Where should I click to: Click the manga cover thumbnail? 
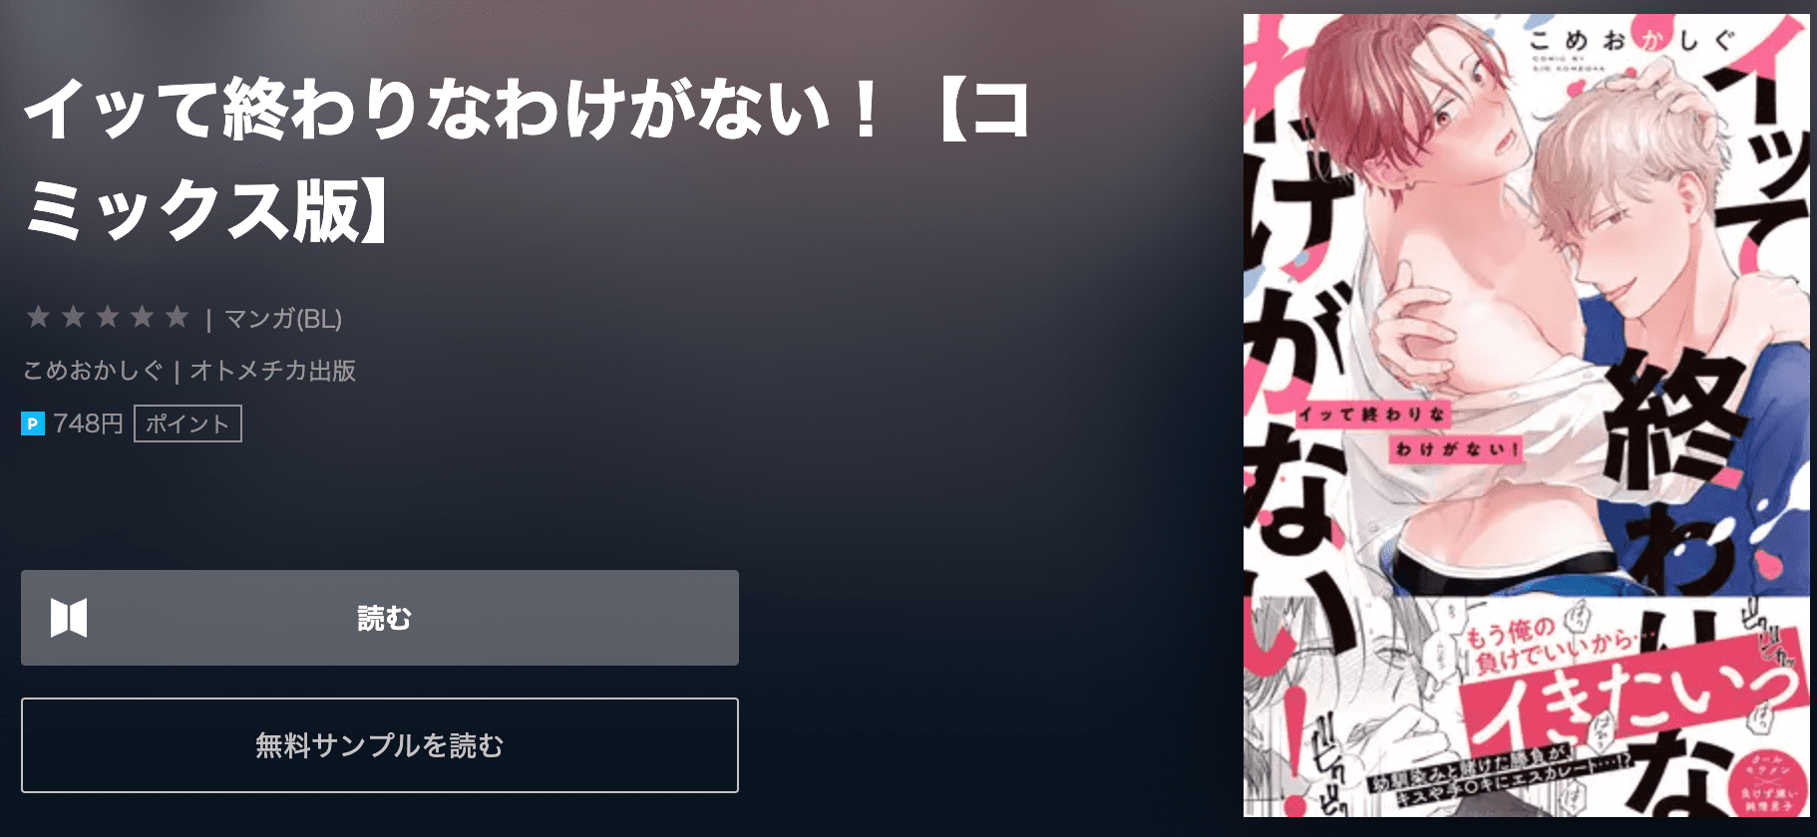coord(1526,416)
